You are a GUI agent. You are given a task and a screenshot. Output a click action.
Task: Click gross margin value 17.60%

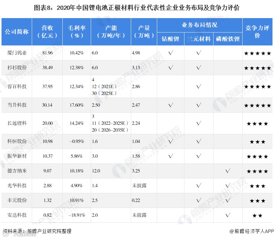(77, 105)
